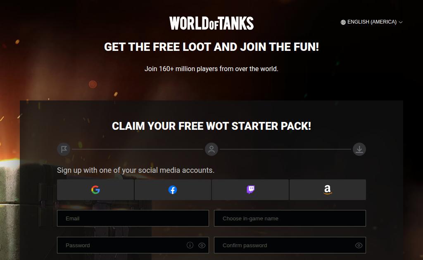Sign up with Facebook account icon
This screenshot has width=423, height=260.
coord(173,190)
